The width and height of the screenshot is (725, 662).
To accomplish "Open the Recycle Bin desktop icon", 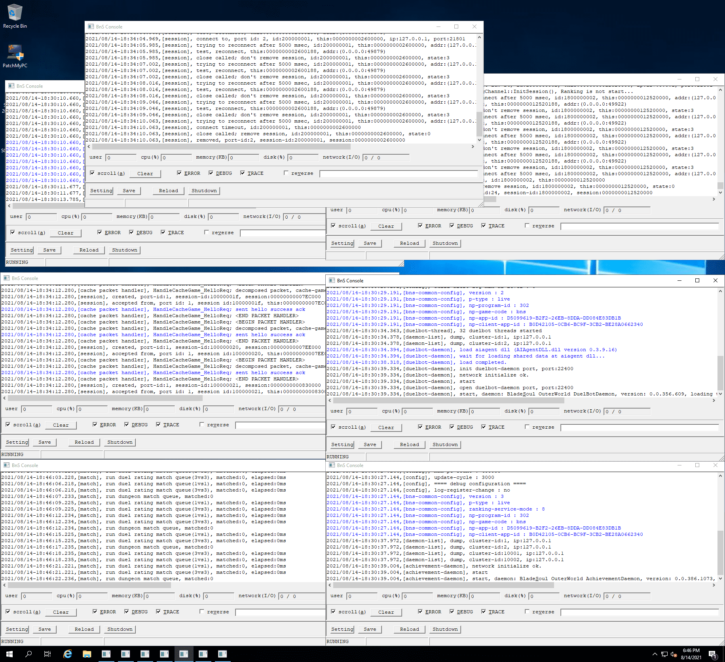I will 15,16.
